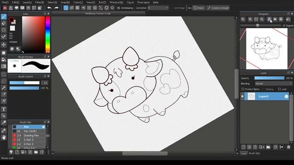
Task: Select the Magic Wand tool
Action: pos(4,88)
